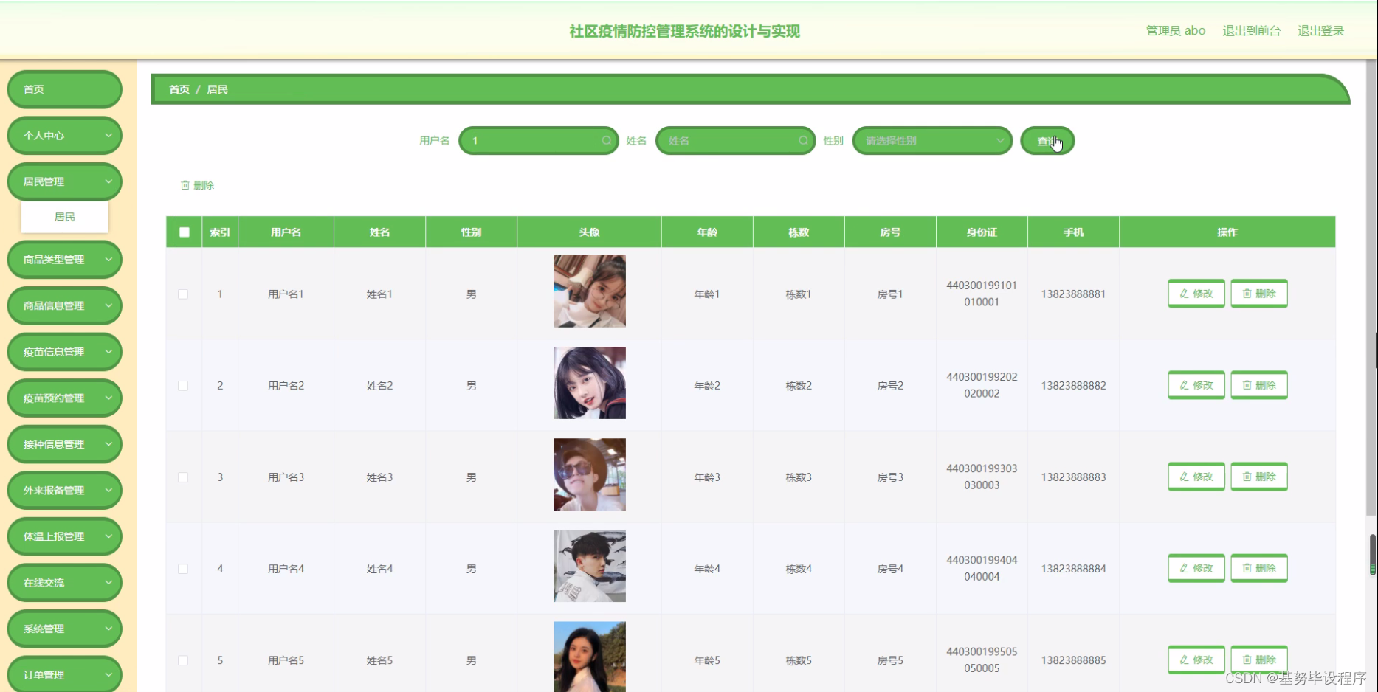Collapse the 居民管理 sidebar section

coord(64,181)
